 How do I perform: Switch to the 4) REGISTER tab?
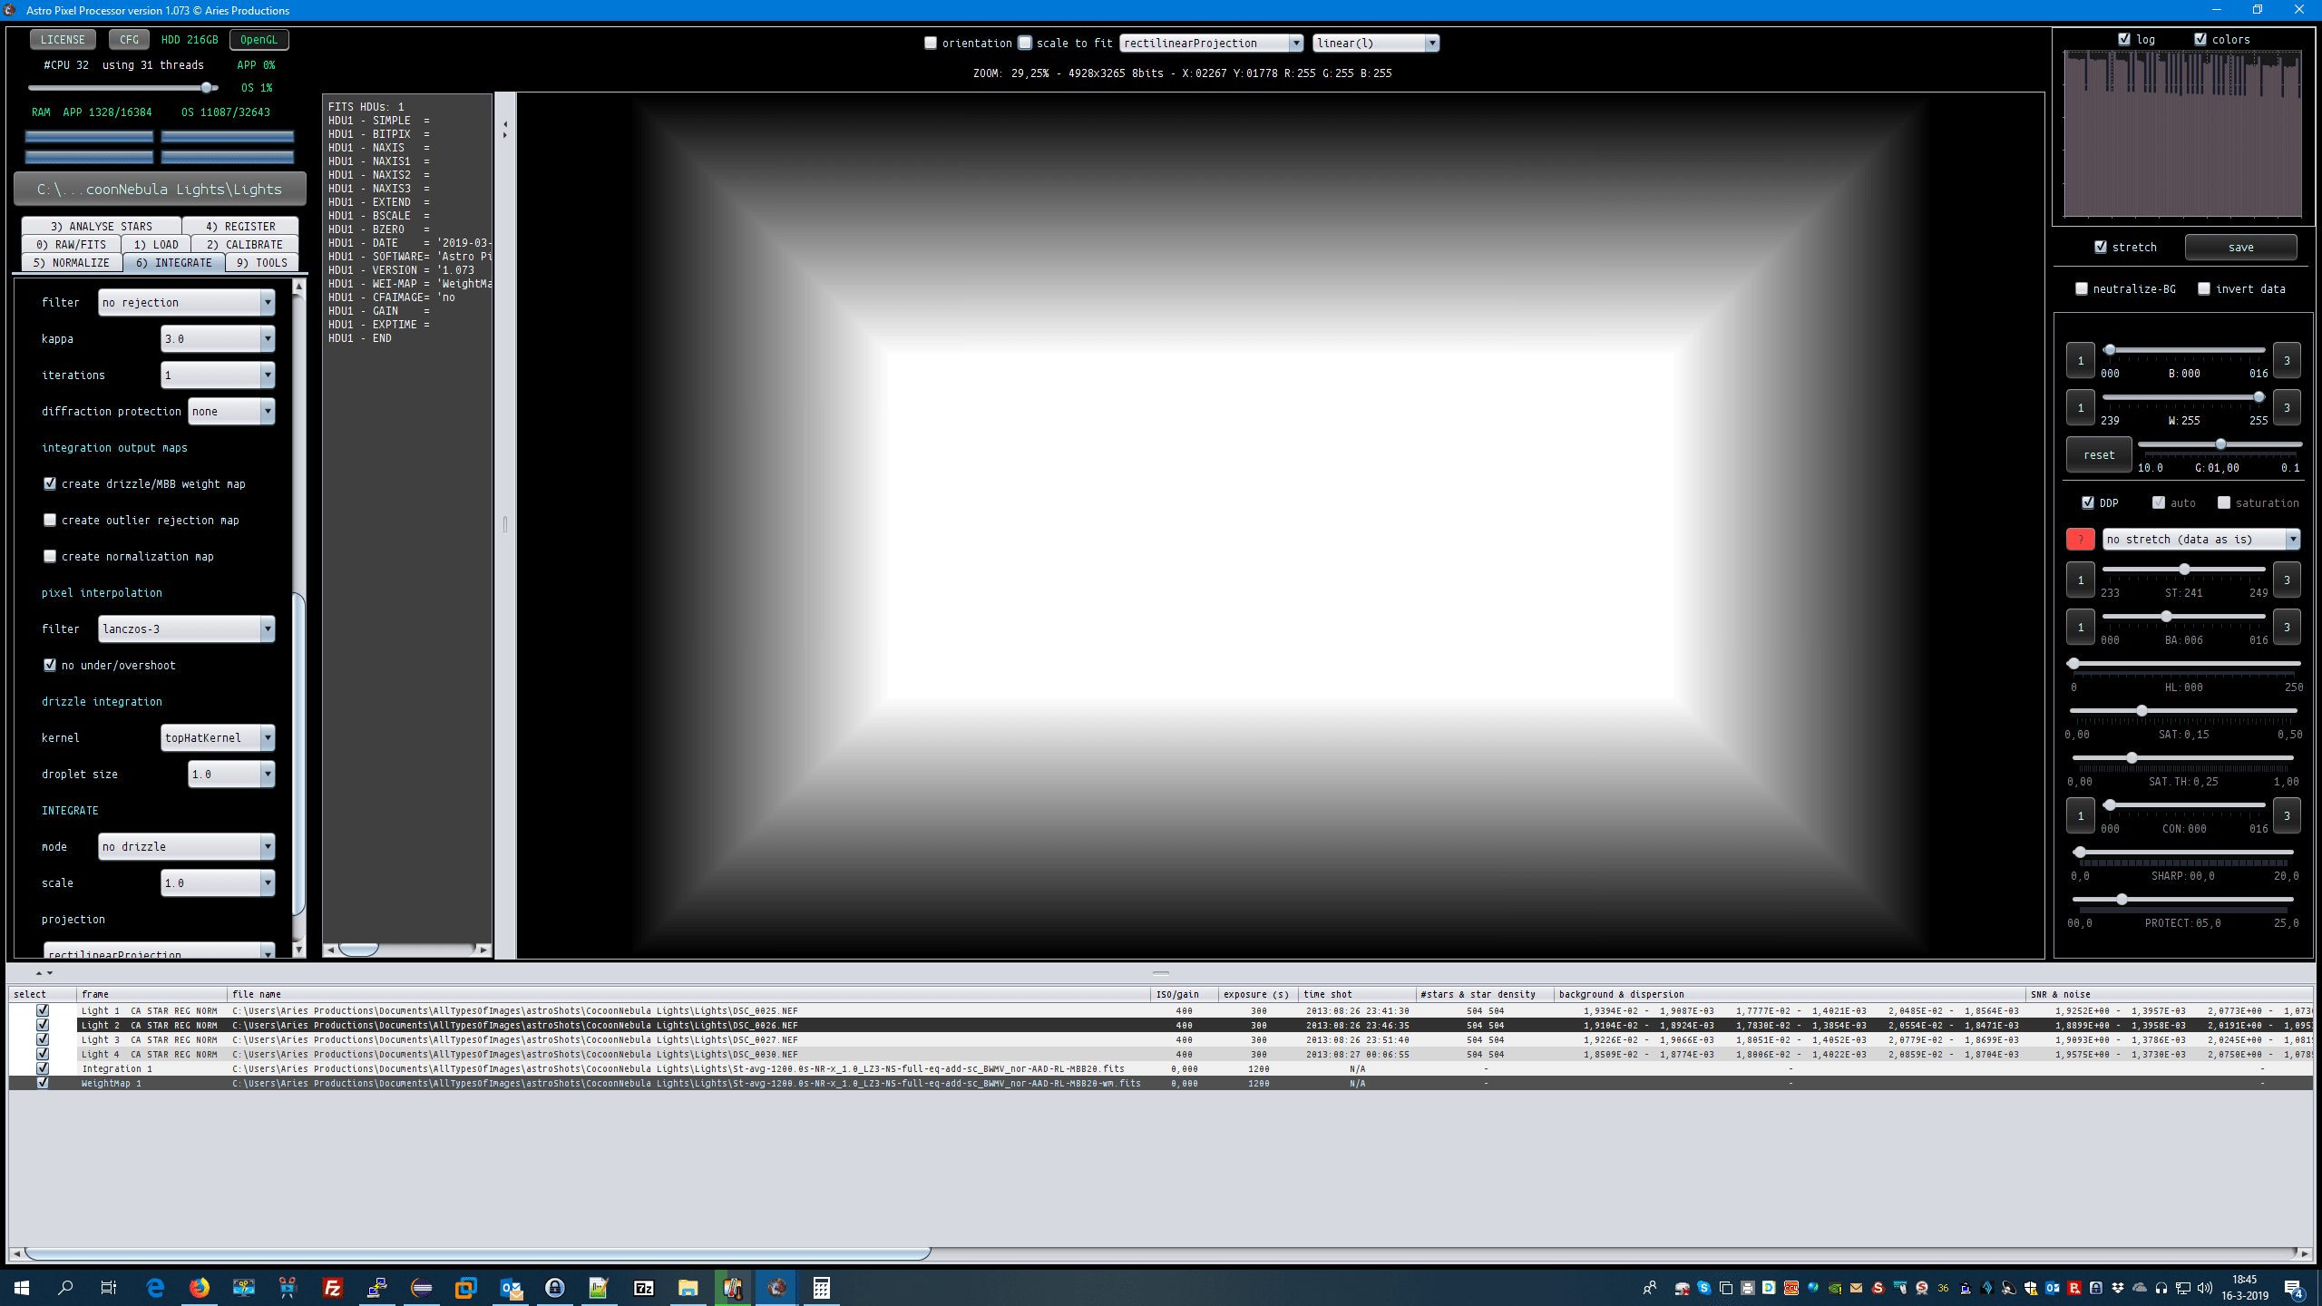[x=240, y=226]
